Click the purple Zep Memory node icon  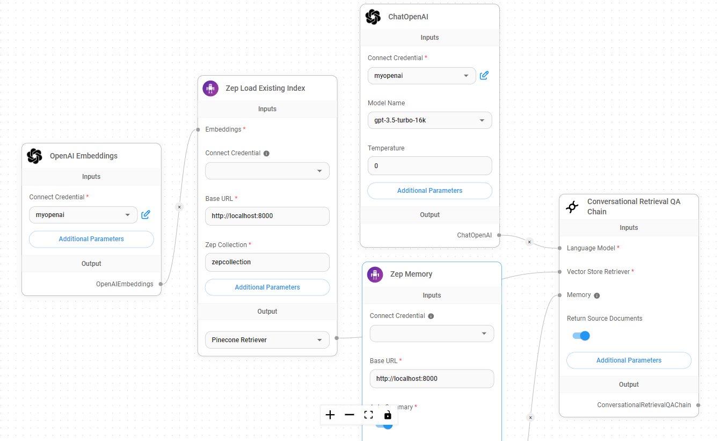tap(375, 274)
